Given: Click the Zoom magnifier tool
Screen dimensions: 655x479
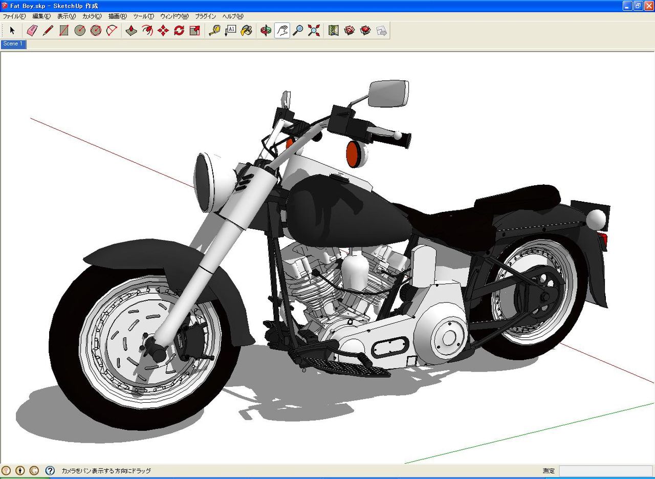Looking at the screenshot, I should [x=298, y=31].
